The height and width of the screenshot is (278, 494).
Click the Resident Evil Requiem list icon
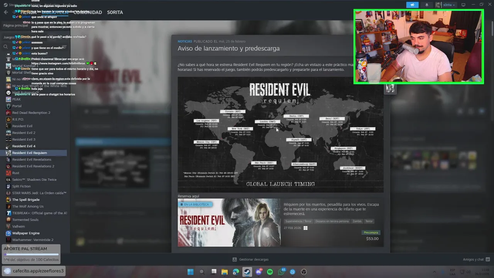tap(8, 153)
